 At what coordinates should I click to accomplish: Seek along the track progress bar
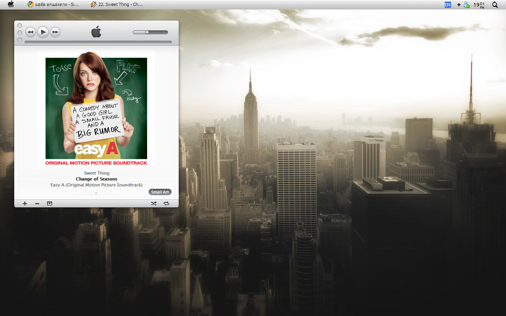tap(98, 42)
